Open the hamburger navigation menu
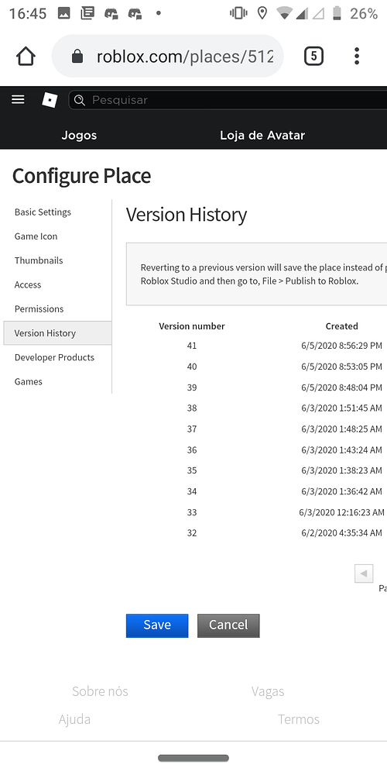 [x=18, y=100]
